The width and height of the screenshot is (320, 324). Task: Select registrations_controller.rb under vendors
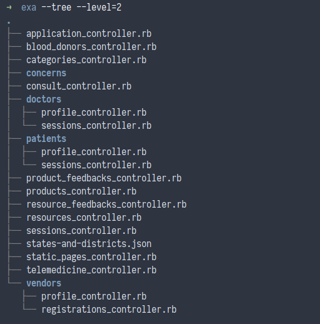point(109,310)
